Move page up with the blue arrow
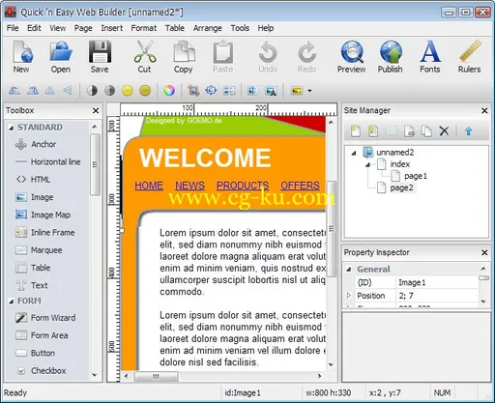This screenshot has width=495, height=403. (x=469, y=131)
